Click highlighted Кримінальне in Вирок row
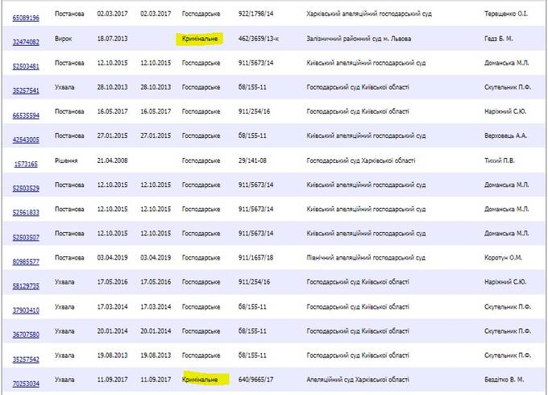Screen dimensions: 548x395 pos(200,39)
